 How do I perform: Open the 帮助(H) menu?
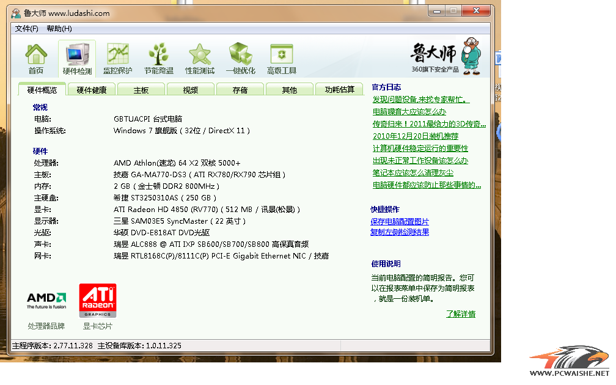coord(59,29)
